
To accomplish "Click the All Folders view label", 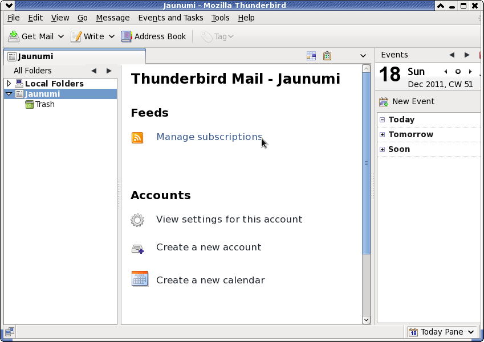I will click(x=32, y=71).
